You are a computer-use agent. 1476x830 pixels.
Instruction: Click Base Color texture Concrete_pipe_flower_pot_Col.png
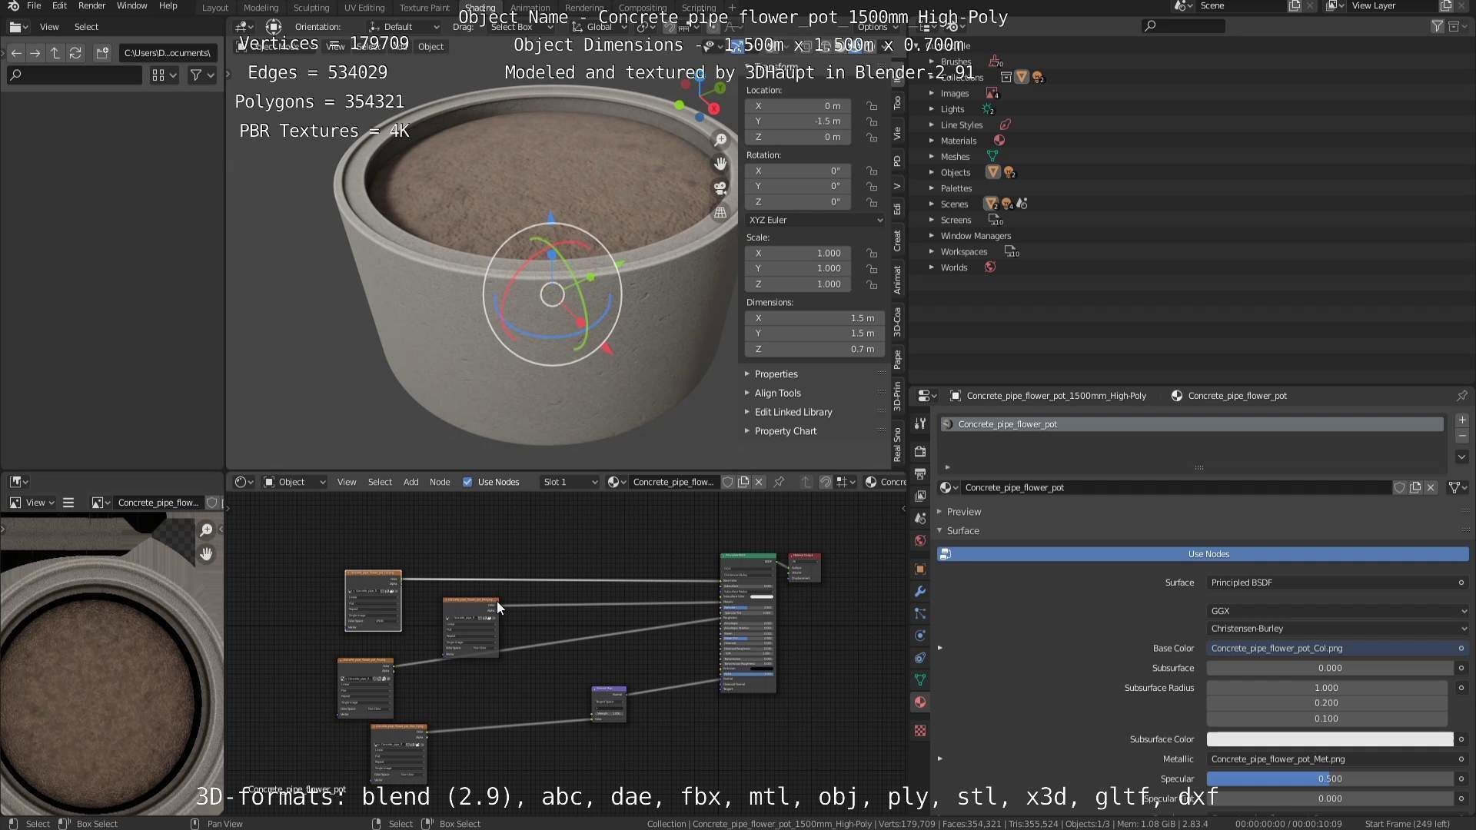coord(1330,649)
